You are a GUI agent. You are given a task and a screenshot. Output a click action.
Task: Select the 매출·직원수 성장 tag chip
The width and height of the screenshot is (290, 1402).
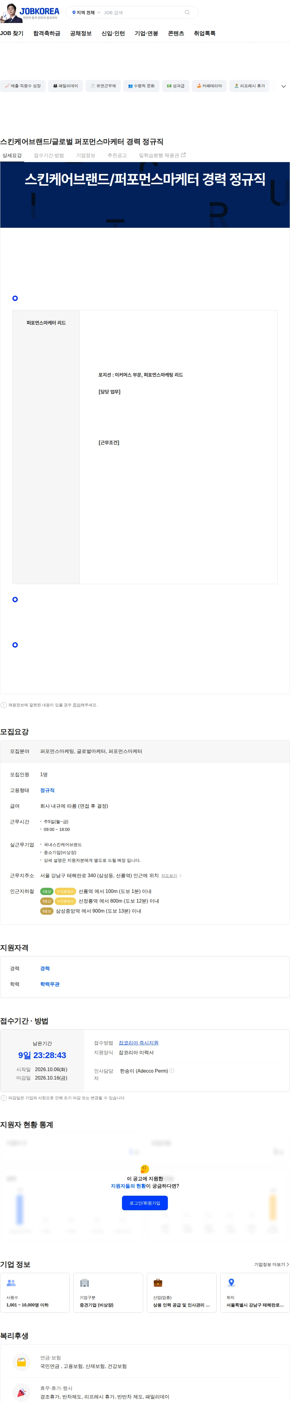point(23,86)
